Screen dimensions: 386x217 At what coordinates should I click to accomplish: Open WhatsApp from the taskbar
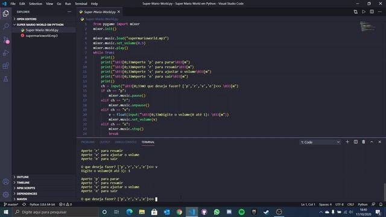tap(217, 212)
